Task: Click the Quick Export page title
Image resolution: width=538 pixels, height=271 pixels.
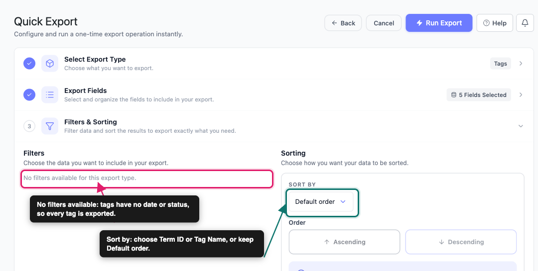Action: 46,21
